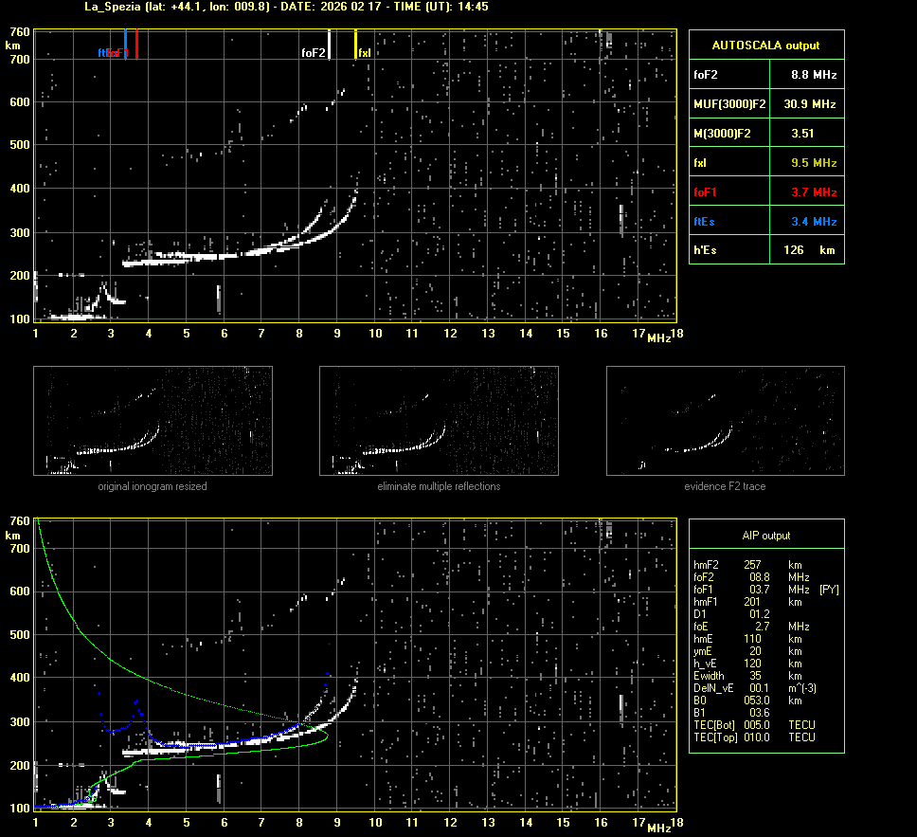Click the M(3000)F2 3.51 value
This screenshot has height=837, width=917.
click(803, 134)
